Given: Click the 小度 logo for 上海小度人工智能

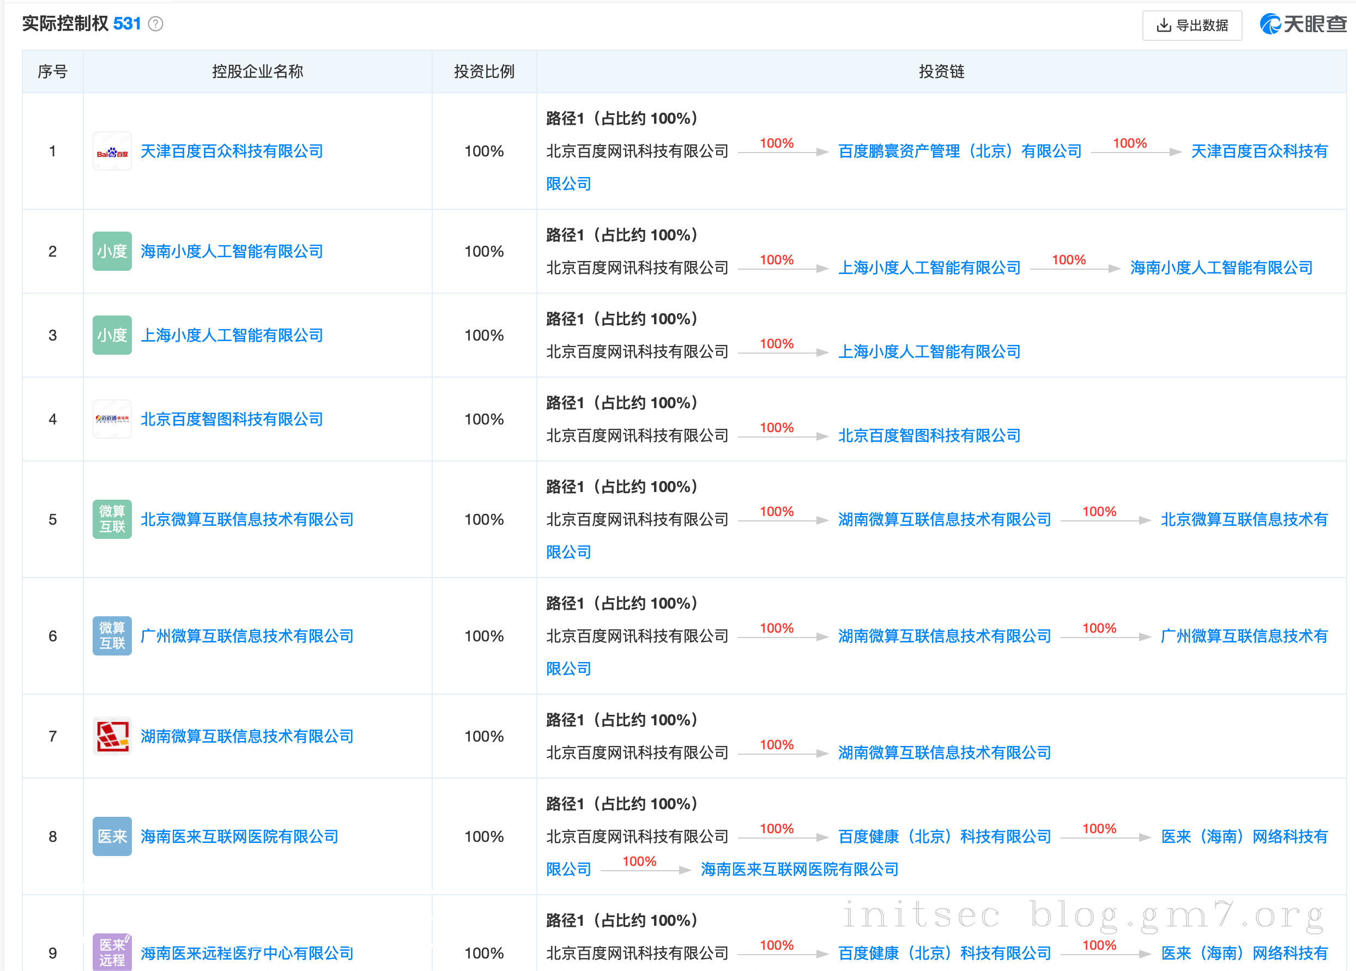Looking at the screenshot, I should point(112,335).
